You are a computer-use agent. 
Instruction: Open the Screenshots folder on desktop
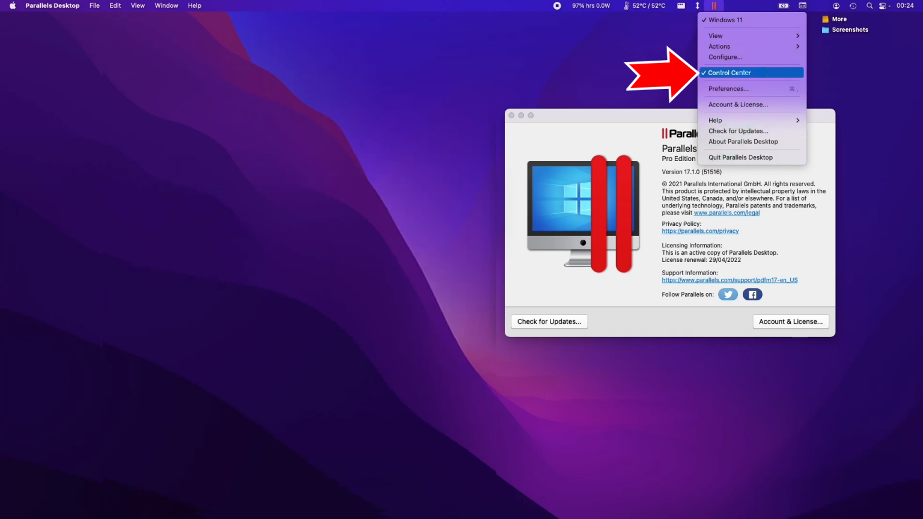[x=845, y=29]
